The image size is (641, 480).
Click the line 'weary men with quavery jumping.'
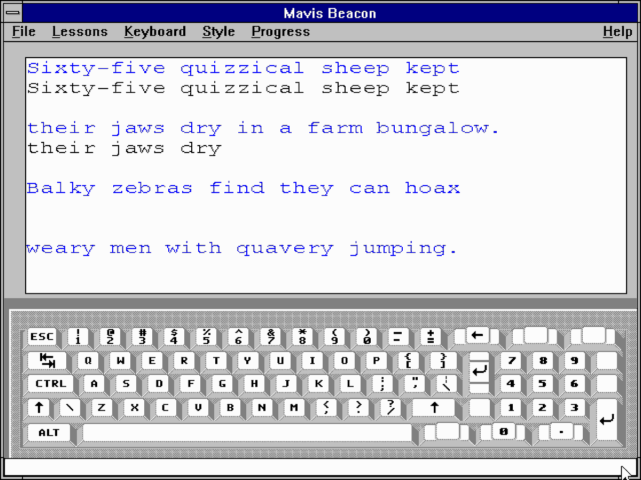[x=243, y=249]
